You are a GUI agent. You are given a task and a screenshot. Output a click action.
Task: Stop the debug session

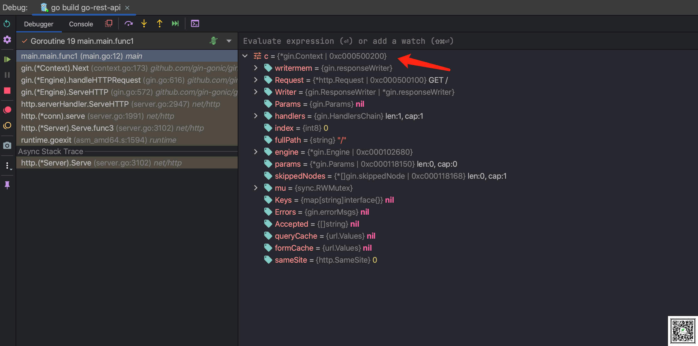(x=7, y=91)
